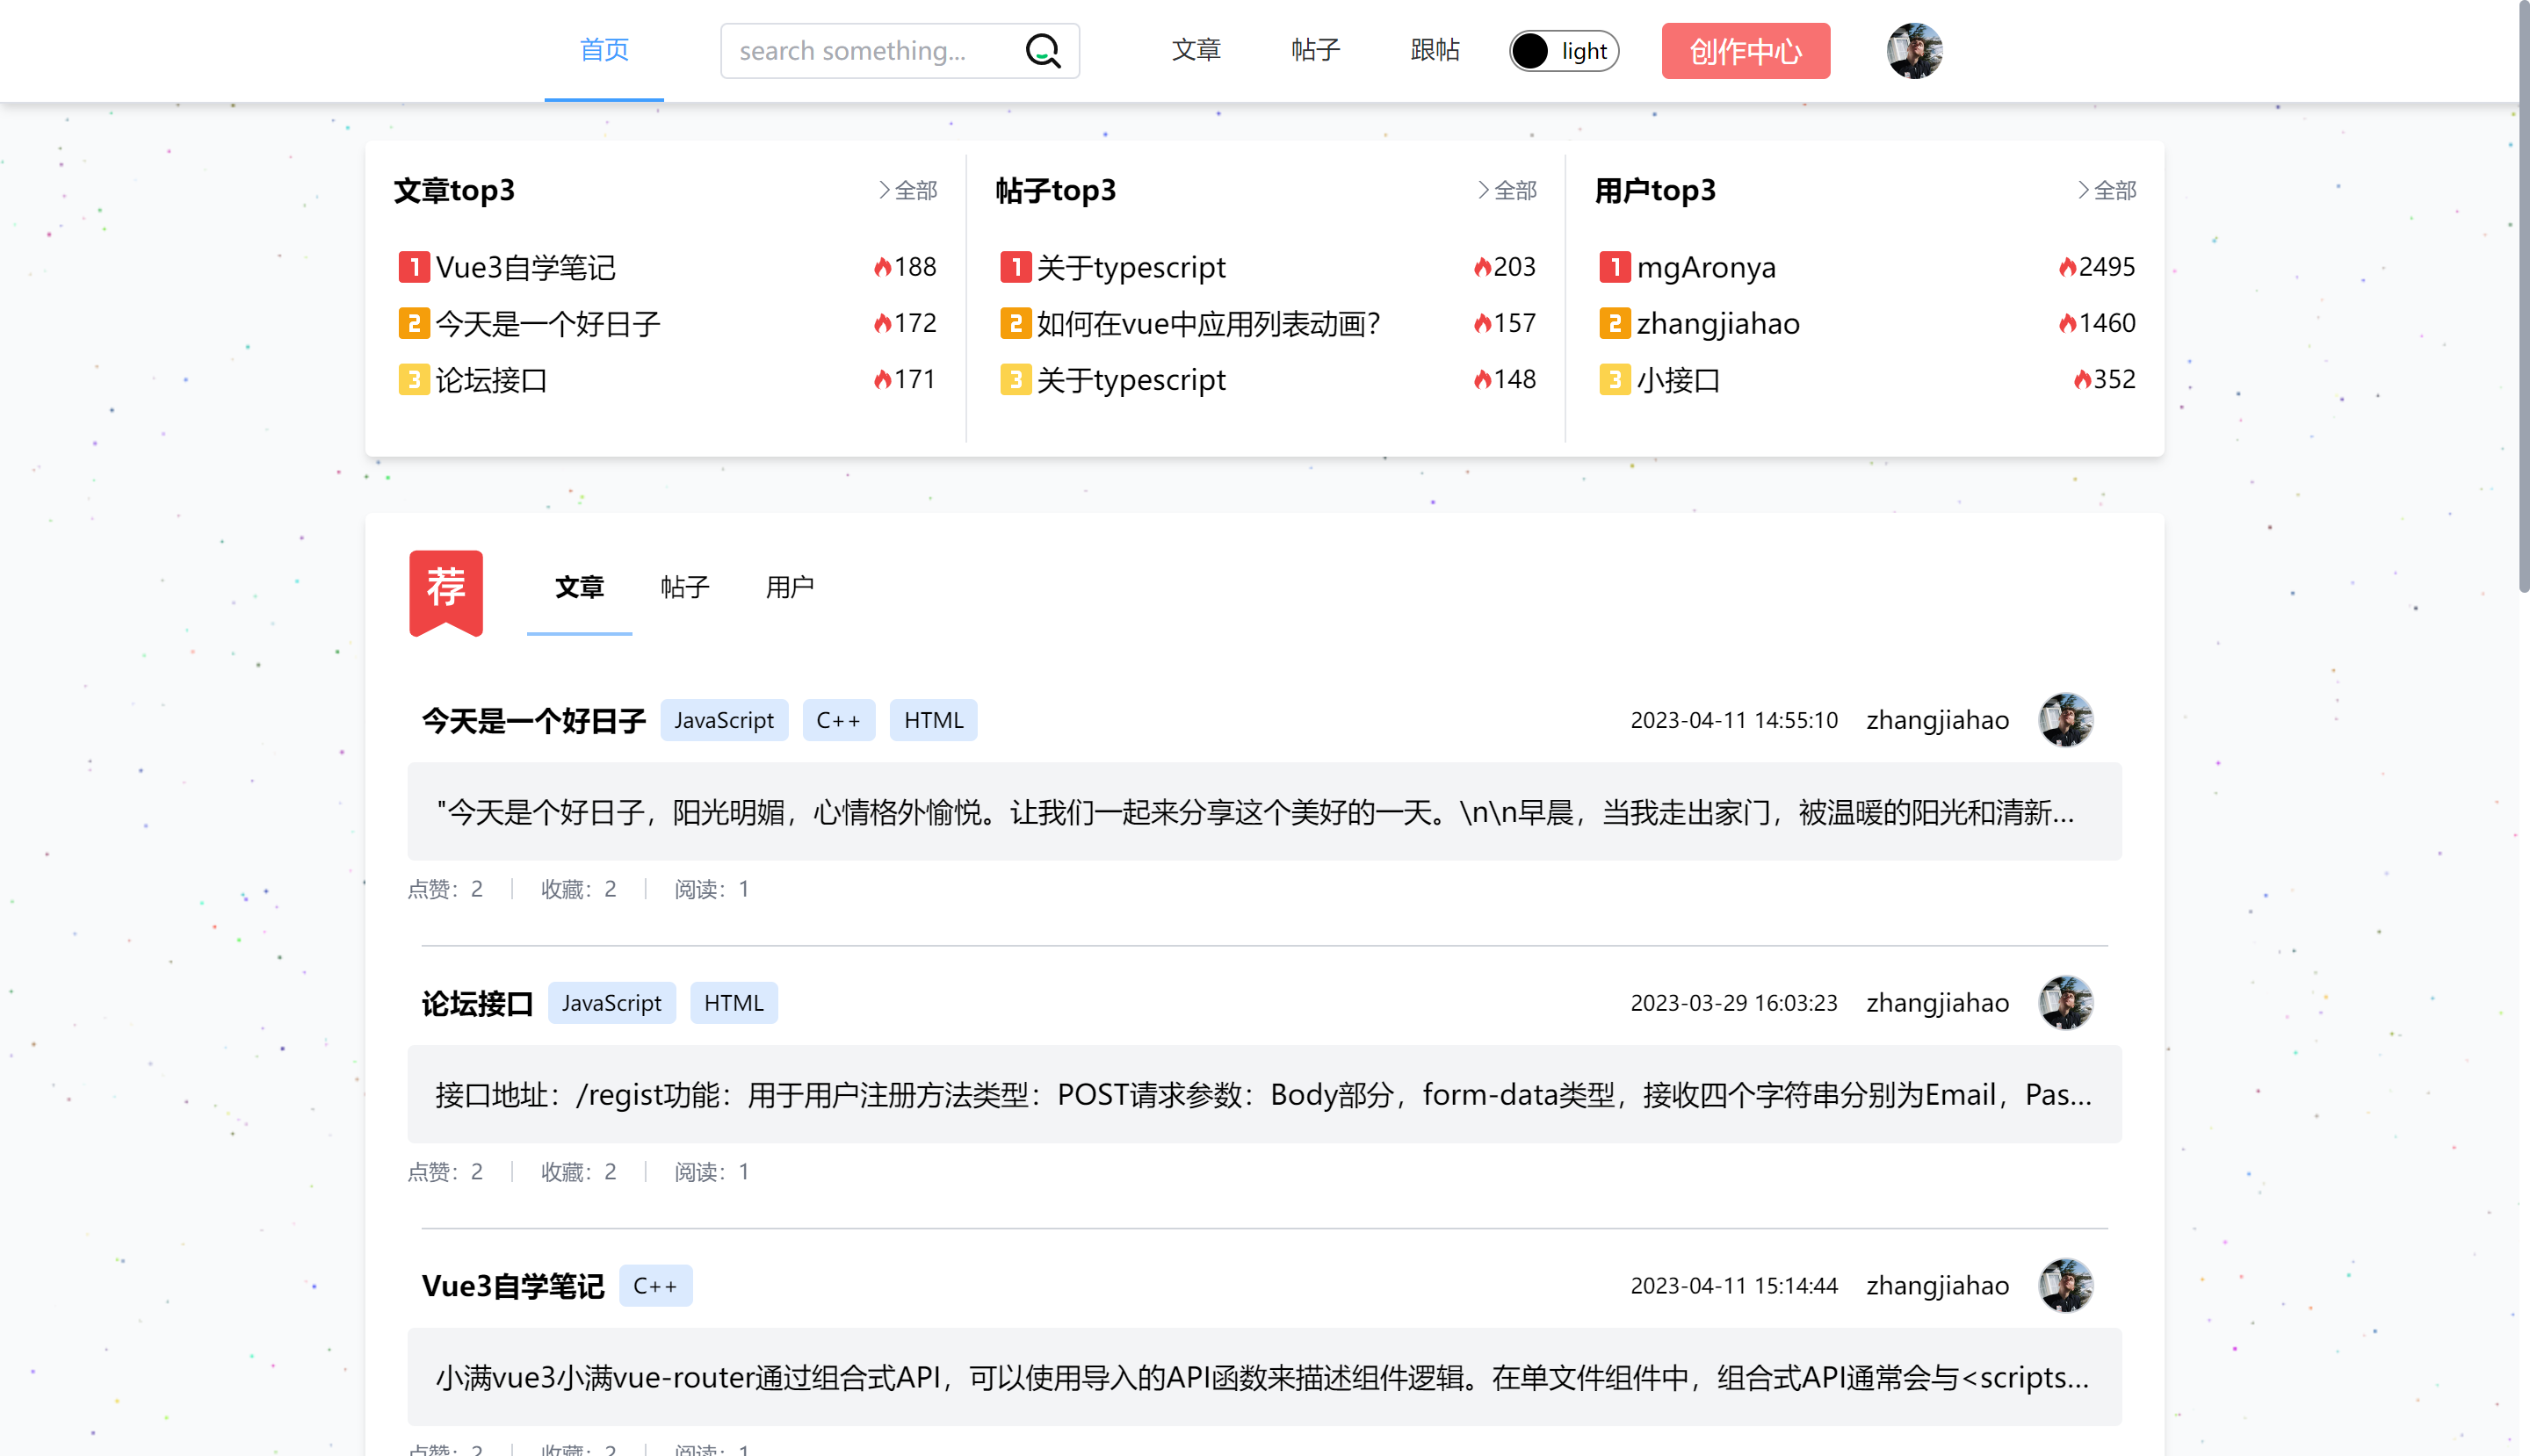Viewport: 2530px width, 1456px height.
Task: Switch to the 帖子 recommendation tab
Action: 684,587
